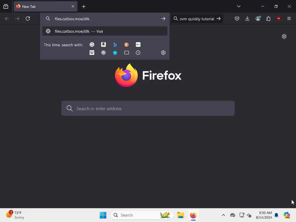
Task: Select the New Tab tab
Action: coord(45,7)
